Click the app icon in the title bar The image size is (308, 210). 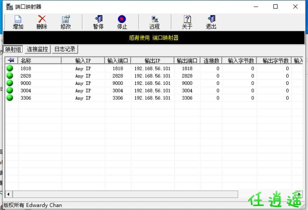[9, 7]
